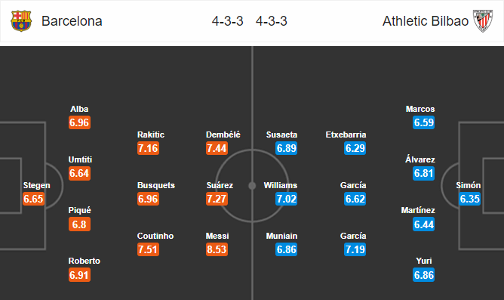Screen dimensions: 504x300
Task: Click Suárez's player name label
Action: 220,185
